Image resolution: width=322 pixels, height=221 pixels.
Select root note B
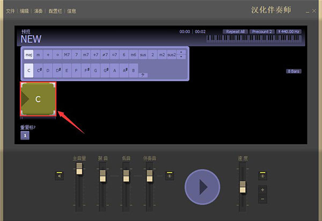(x=134, y=70)
